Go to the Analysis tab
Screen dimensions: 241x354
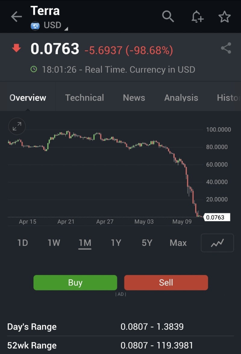181,98
